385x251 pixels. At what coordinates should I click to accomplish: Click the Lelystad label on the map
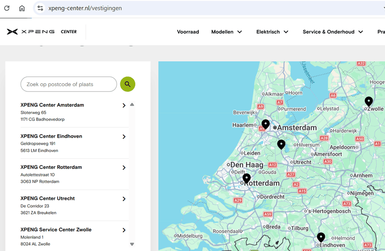(330, 109)
